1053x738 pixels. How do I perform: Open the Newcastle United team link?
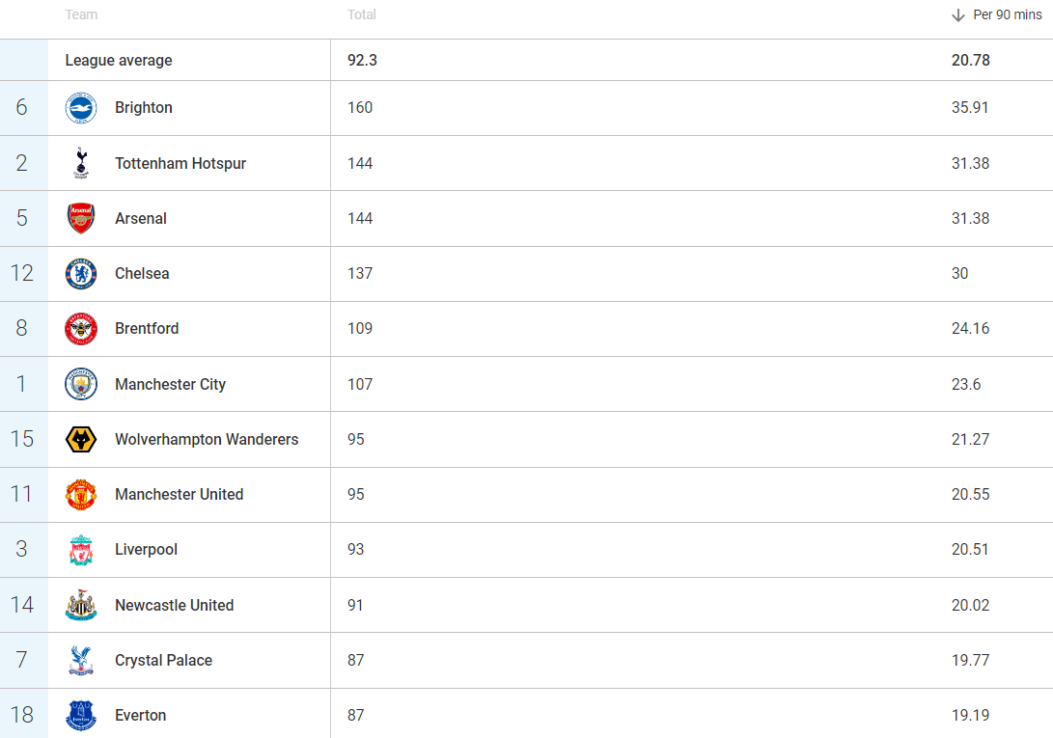(174, 606)
